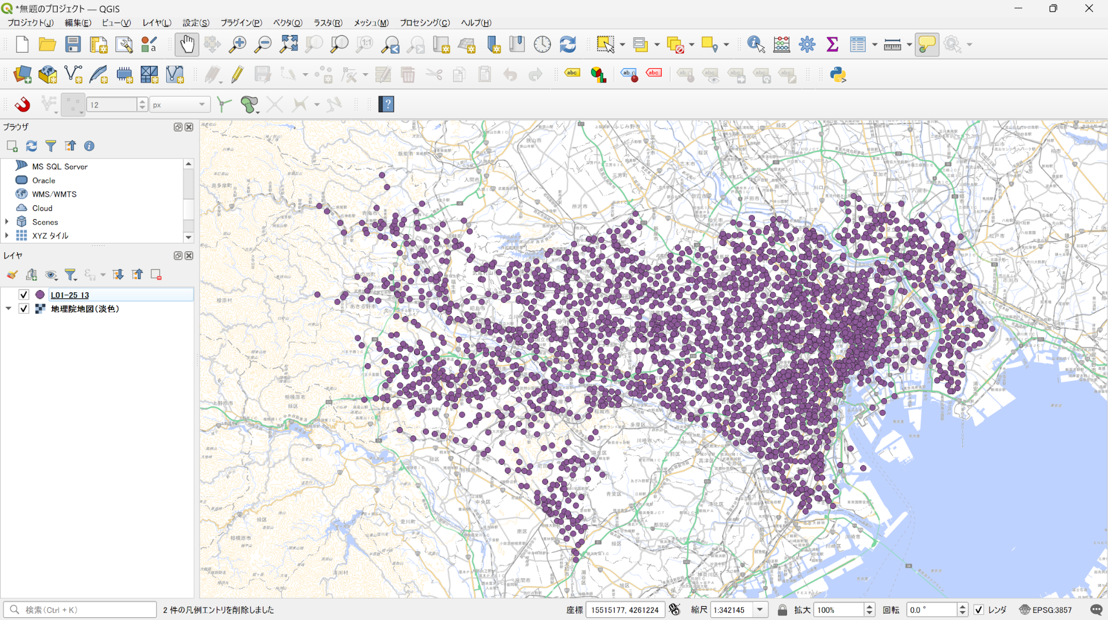
Task: Click the Map Tips speech bubble icon
Action: tap(927, 44)
